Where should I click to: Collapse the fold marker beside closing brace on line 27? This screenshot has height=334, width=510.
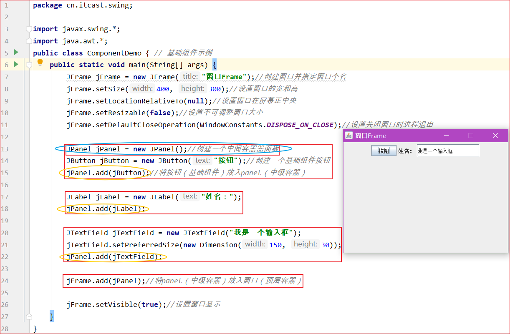pyautogui.click(x=29, y=316)
